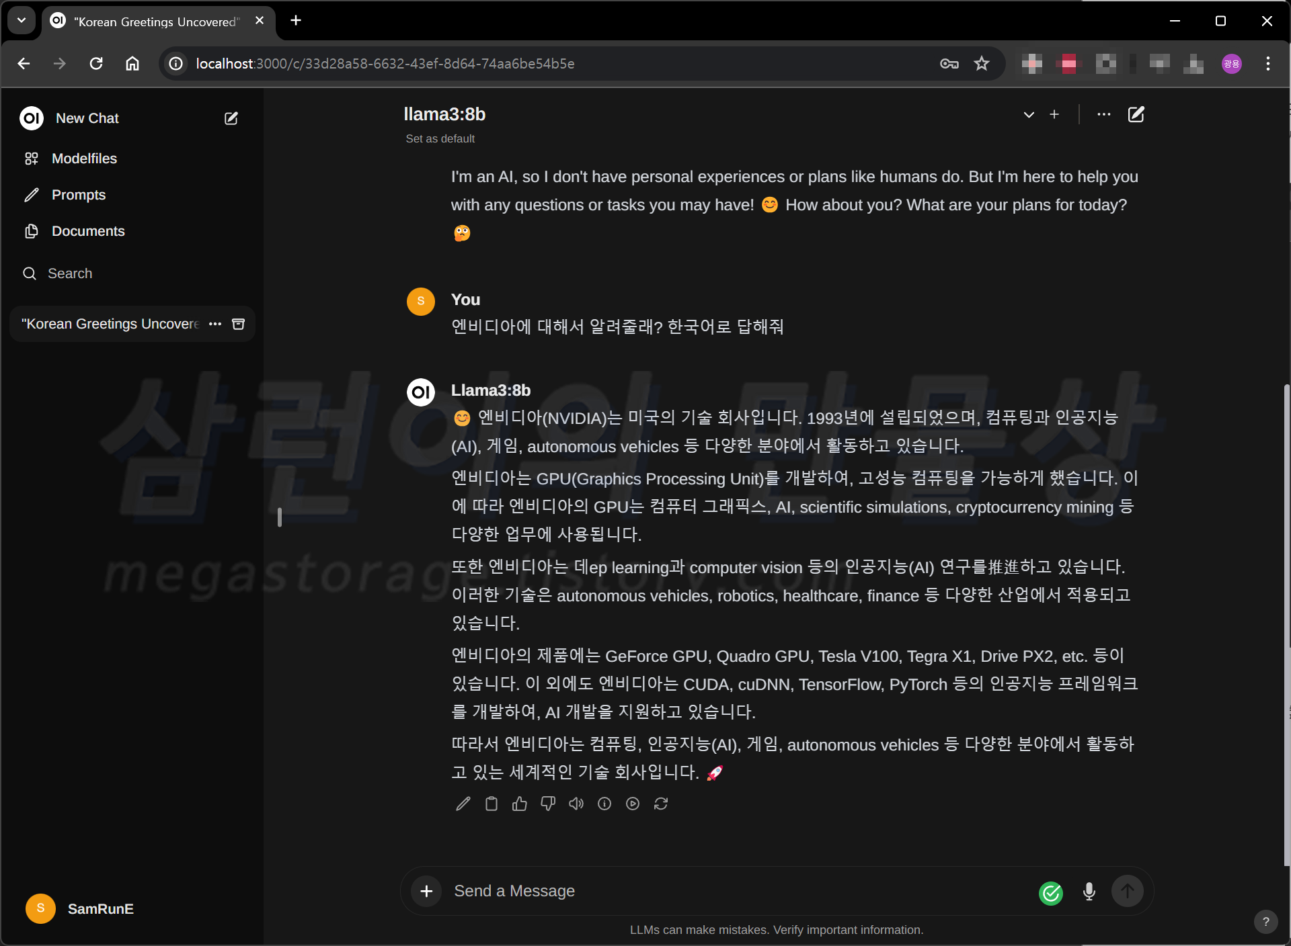Copy the Llama3:8b response with clipboard icon

tap(492, 804)
